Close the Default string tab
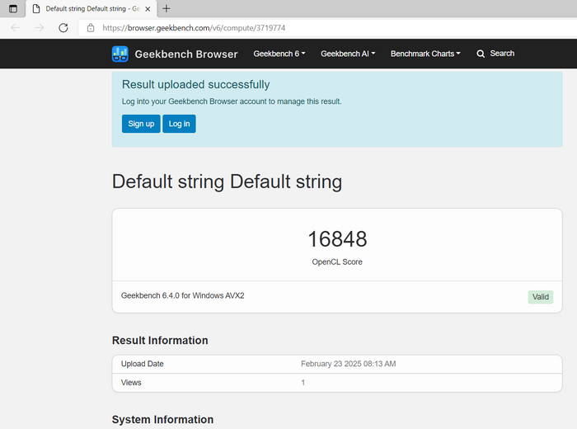This screenshot has width=577, height=429. (147, 8)
